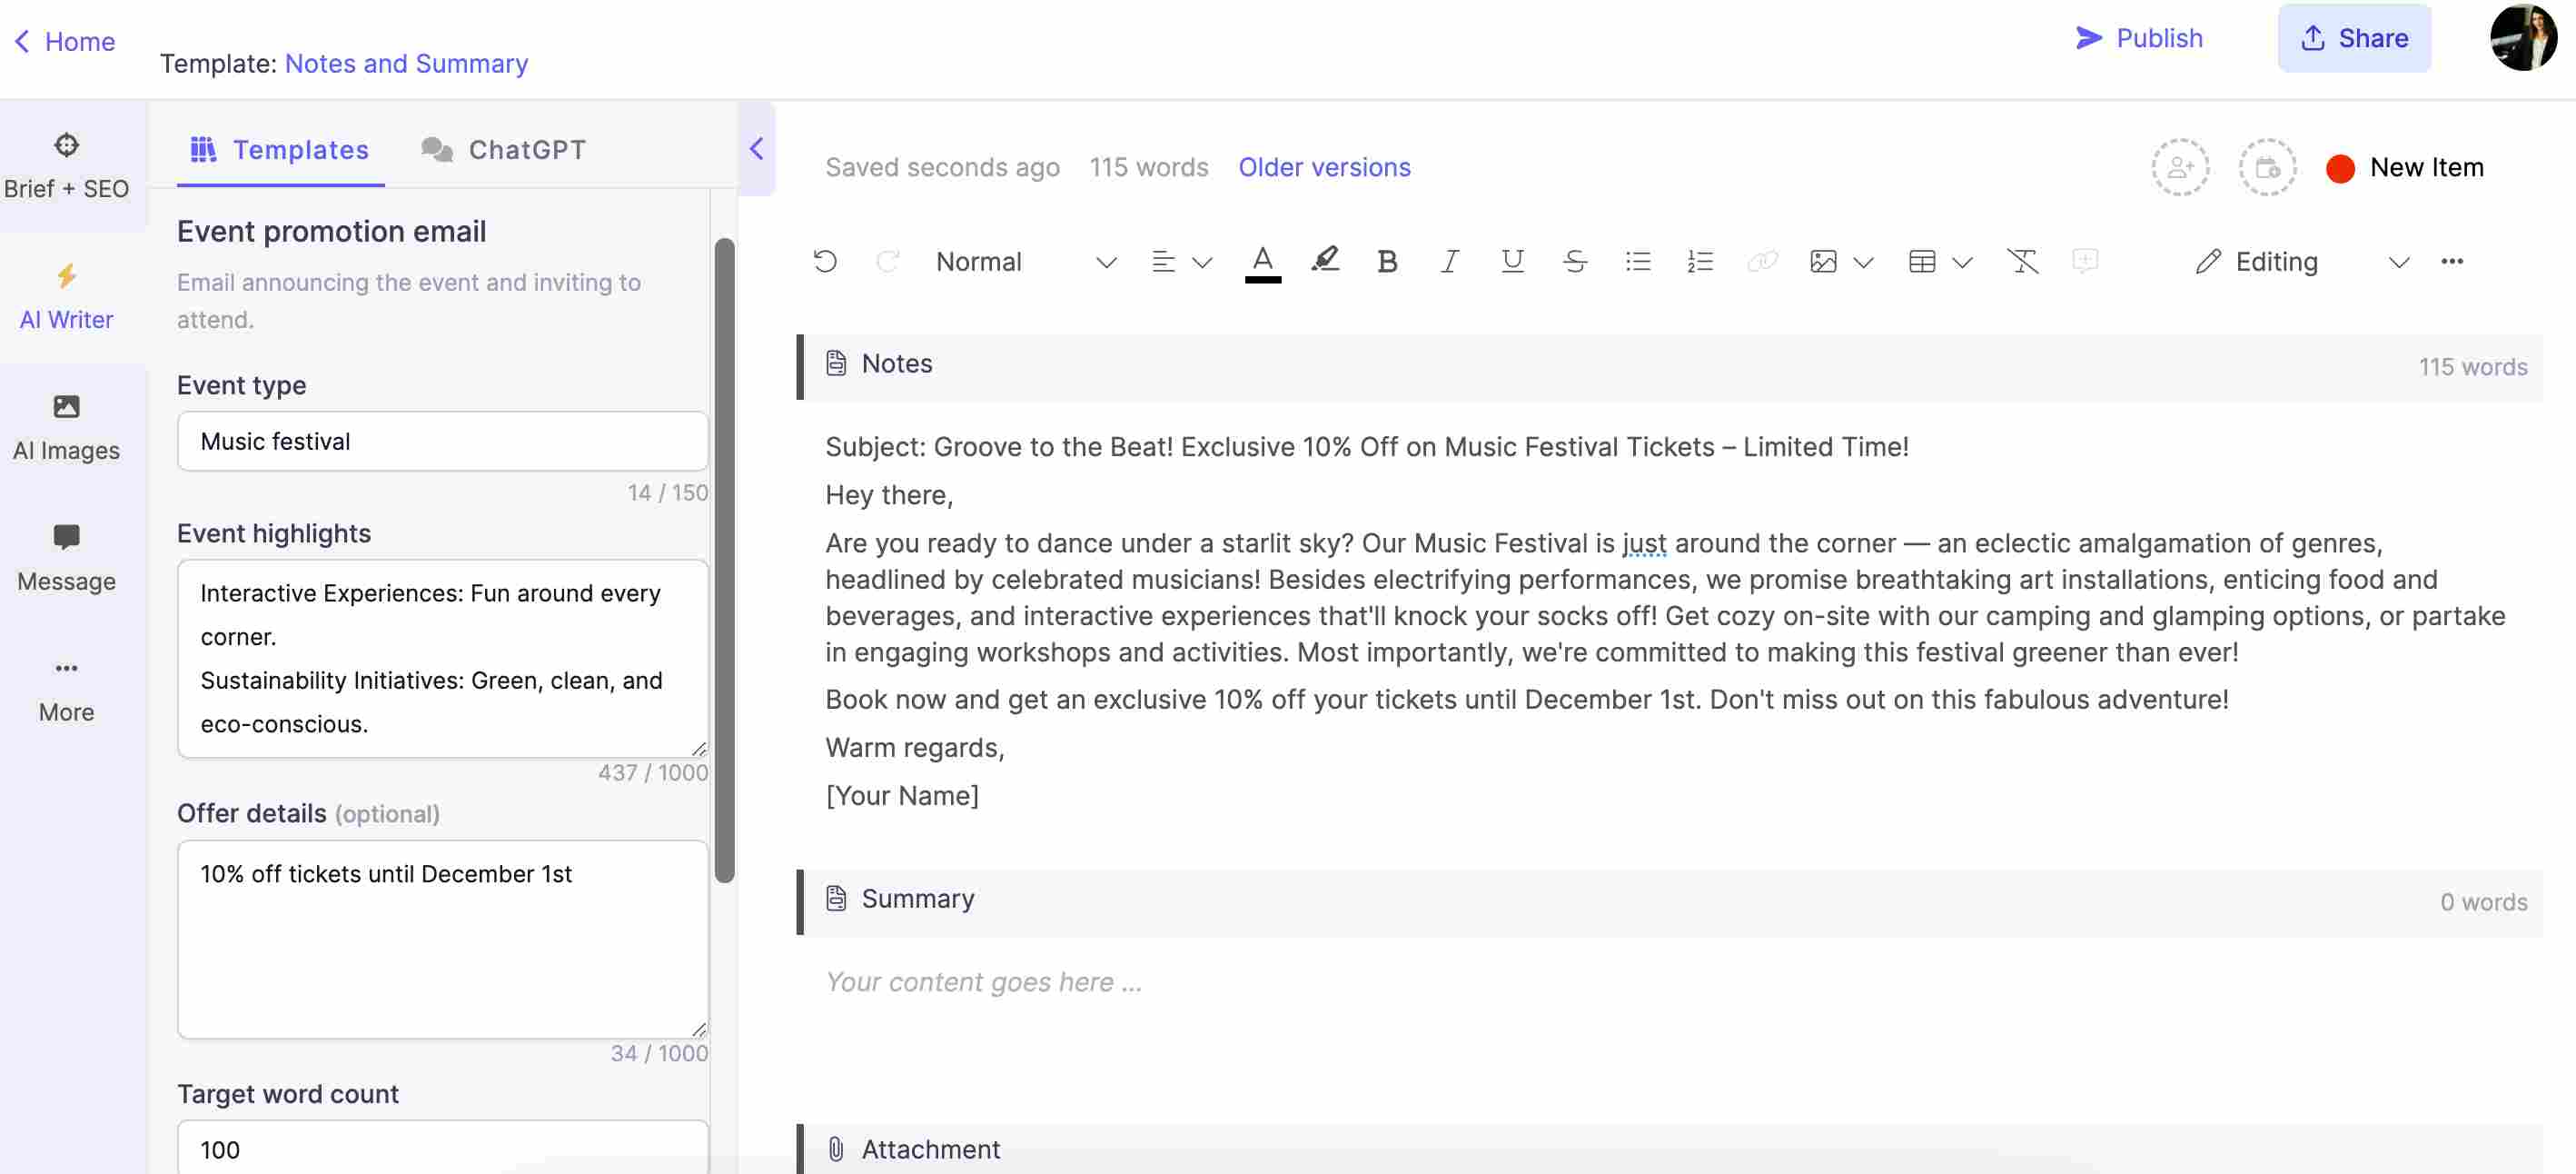
Task: Click the Share button
Action: (x=2354, y=38)
